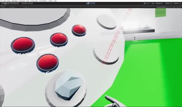Open the Layers dropdown

[169, 3]
